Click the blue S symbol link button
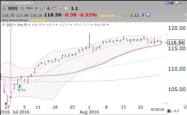 click(167, 3)
